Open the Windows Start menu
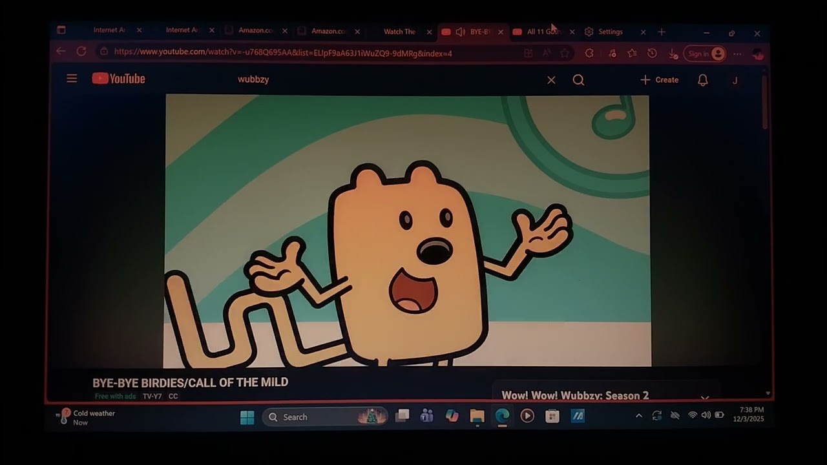Screen dimensions: 827x465 (x=247, y=417)
